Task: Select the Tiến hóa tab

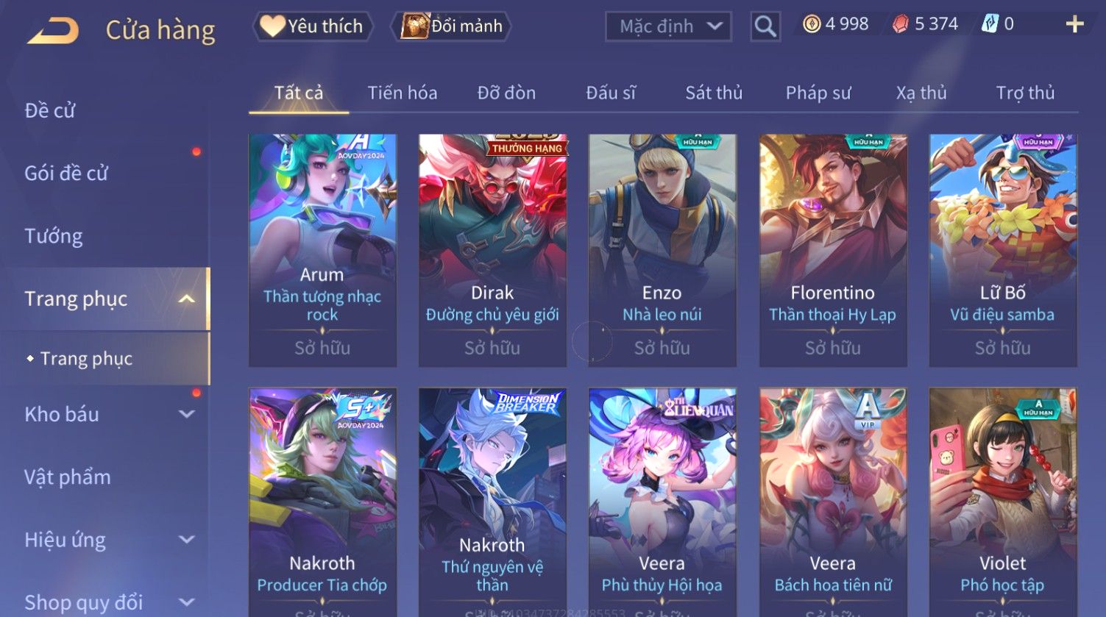Action: (x=403, y=93)
